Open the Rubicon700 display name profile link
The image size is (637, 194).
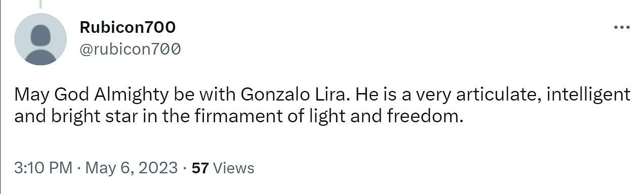pos(127,27)
